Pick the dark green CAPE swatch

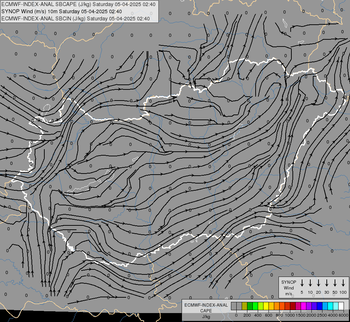tap(250, 306)
